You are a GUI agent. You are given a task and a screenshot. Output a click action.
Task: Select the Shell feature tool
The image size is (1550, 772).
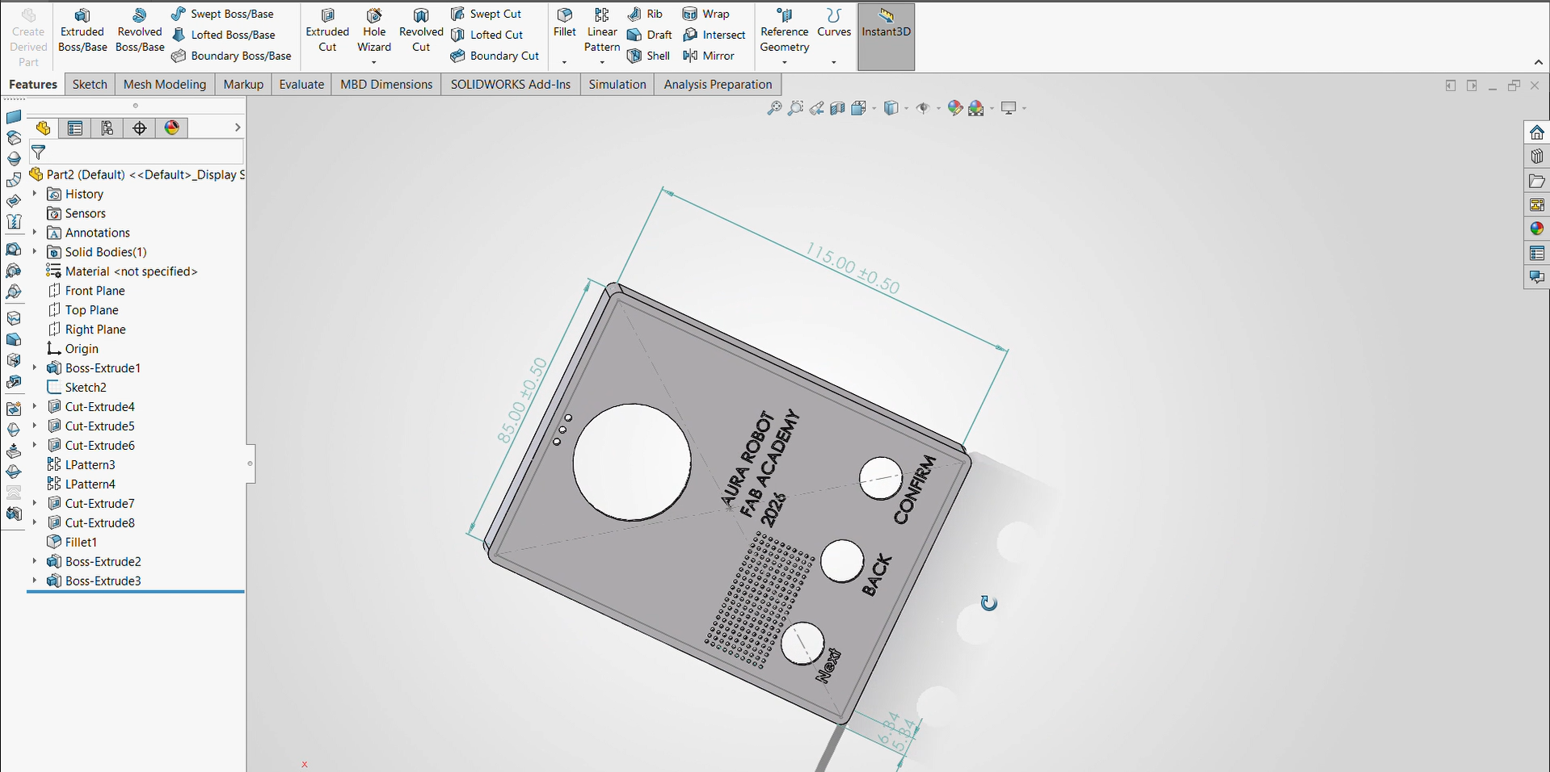[x=649, y=56]
